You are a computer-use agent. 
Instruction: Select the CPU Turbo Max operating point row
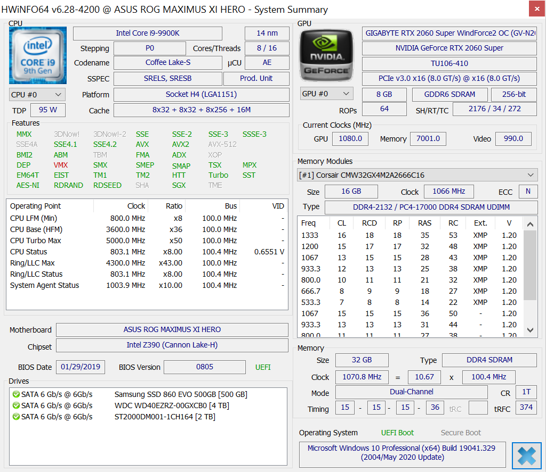(147, 241)
